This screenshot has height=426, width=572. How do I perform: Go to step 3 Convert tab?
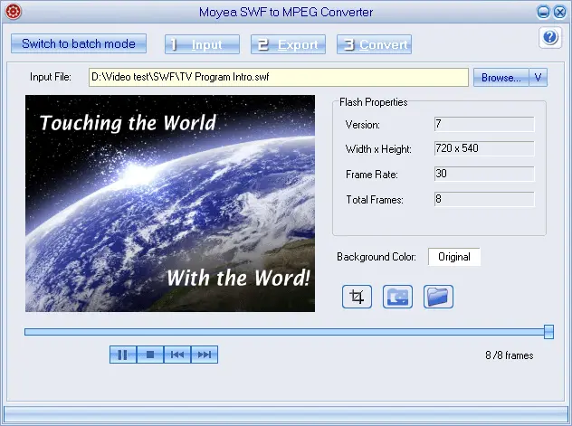(x=375, y=44)
